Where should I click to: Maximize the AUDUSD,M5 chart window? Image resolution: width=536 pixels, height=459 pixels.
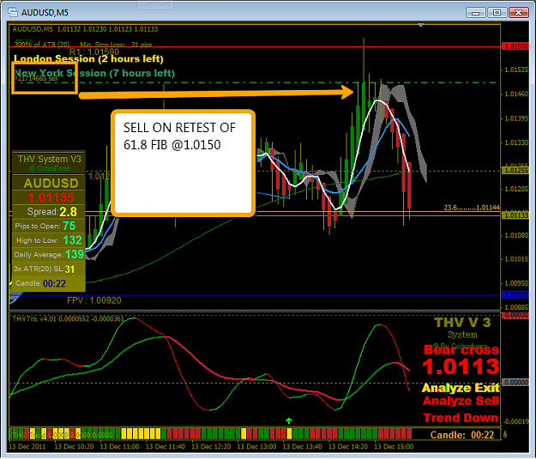point(497,13)
